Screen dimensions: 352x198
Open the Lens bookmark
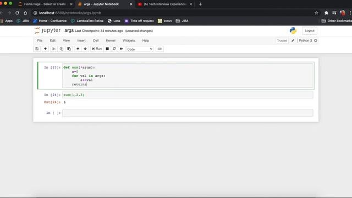coord(114,21)
